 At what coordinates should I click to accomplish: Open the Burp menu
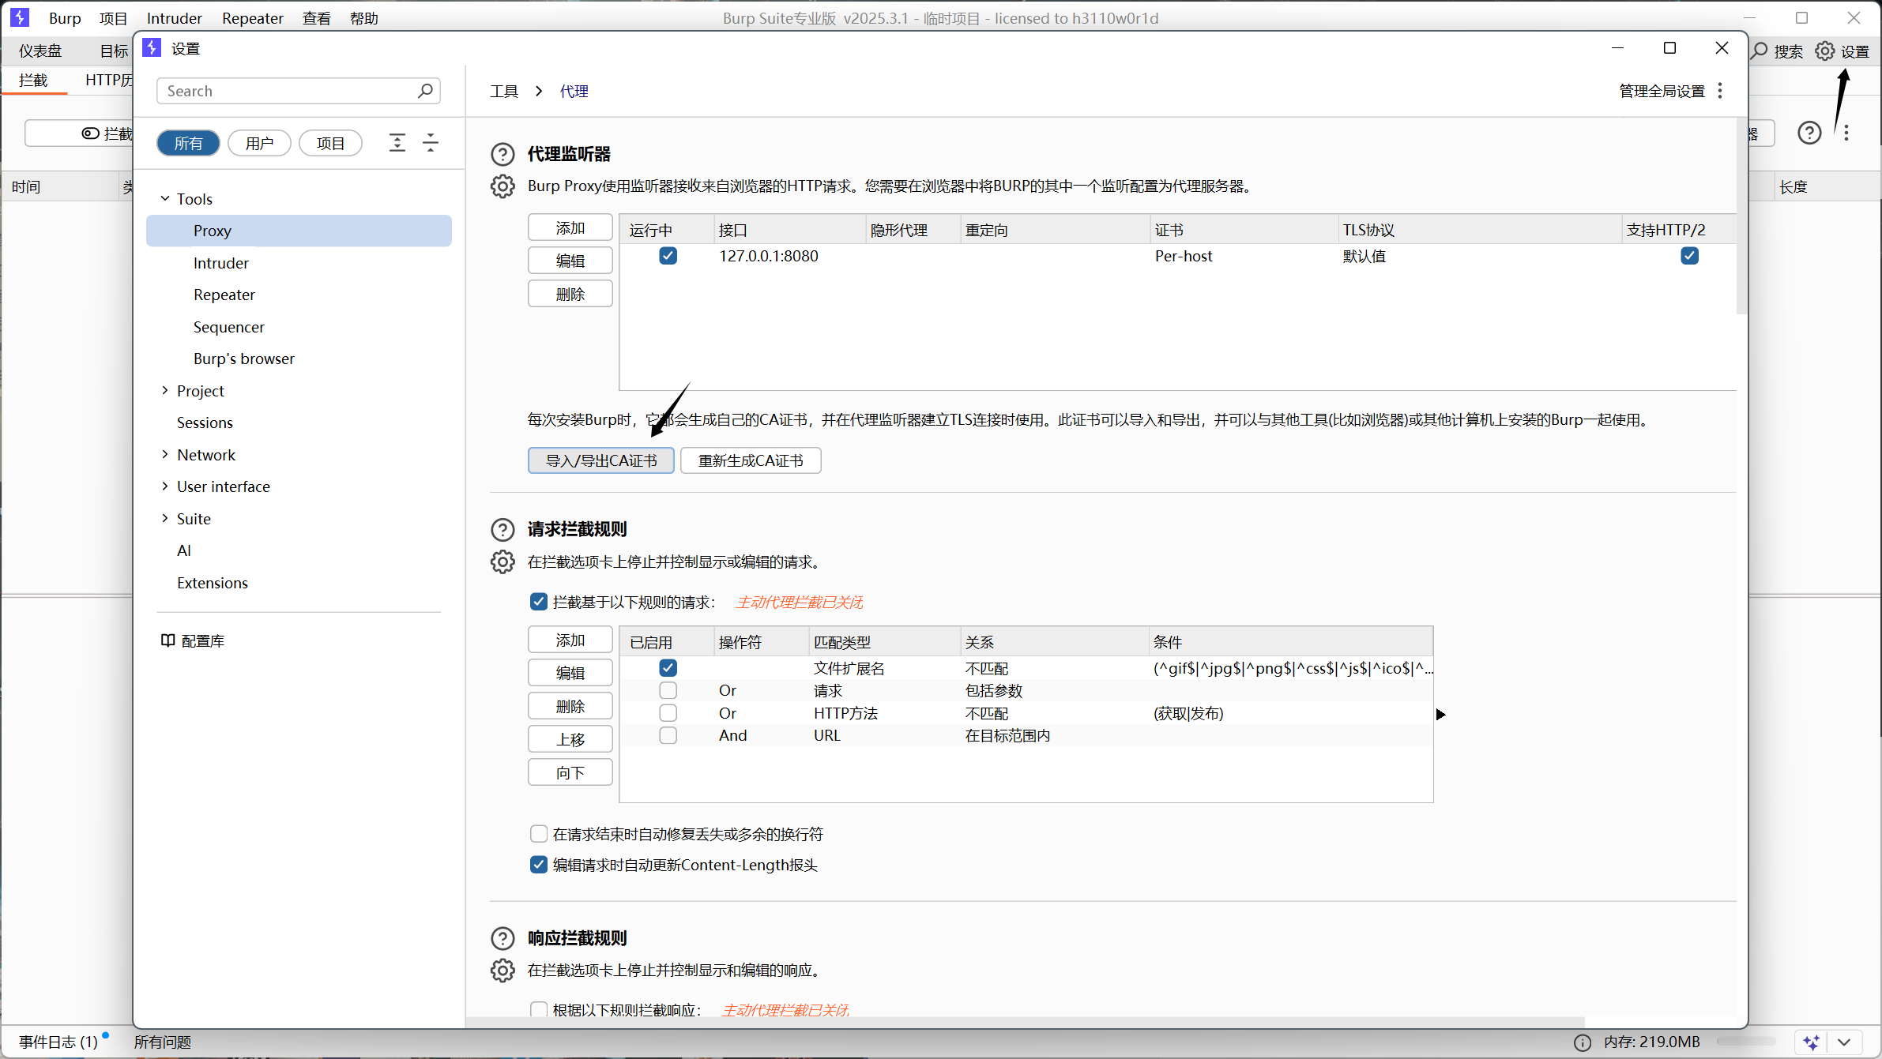(x=65, y=18)
